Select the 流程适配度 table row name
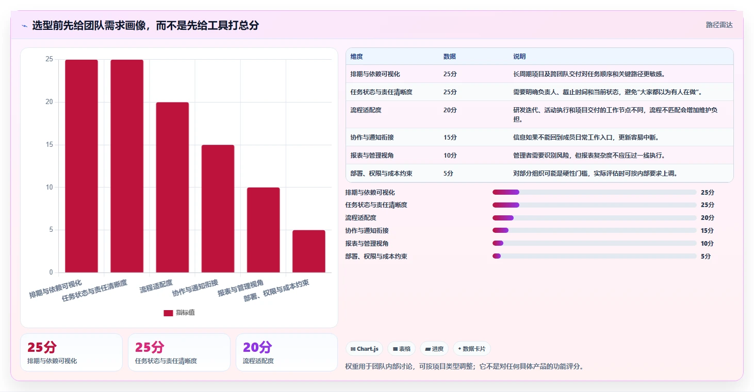The image size is (754, 392). (366, 110)
